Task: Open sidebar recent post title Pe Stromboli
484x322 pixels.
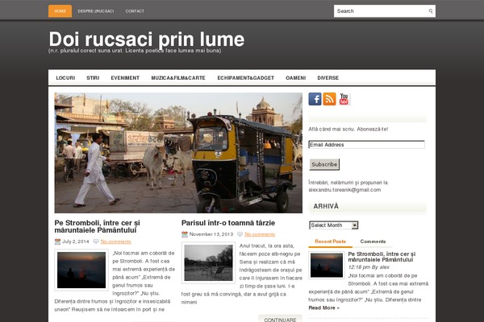Action: tap(382, 257)
